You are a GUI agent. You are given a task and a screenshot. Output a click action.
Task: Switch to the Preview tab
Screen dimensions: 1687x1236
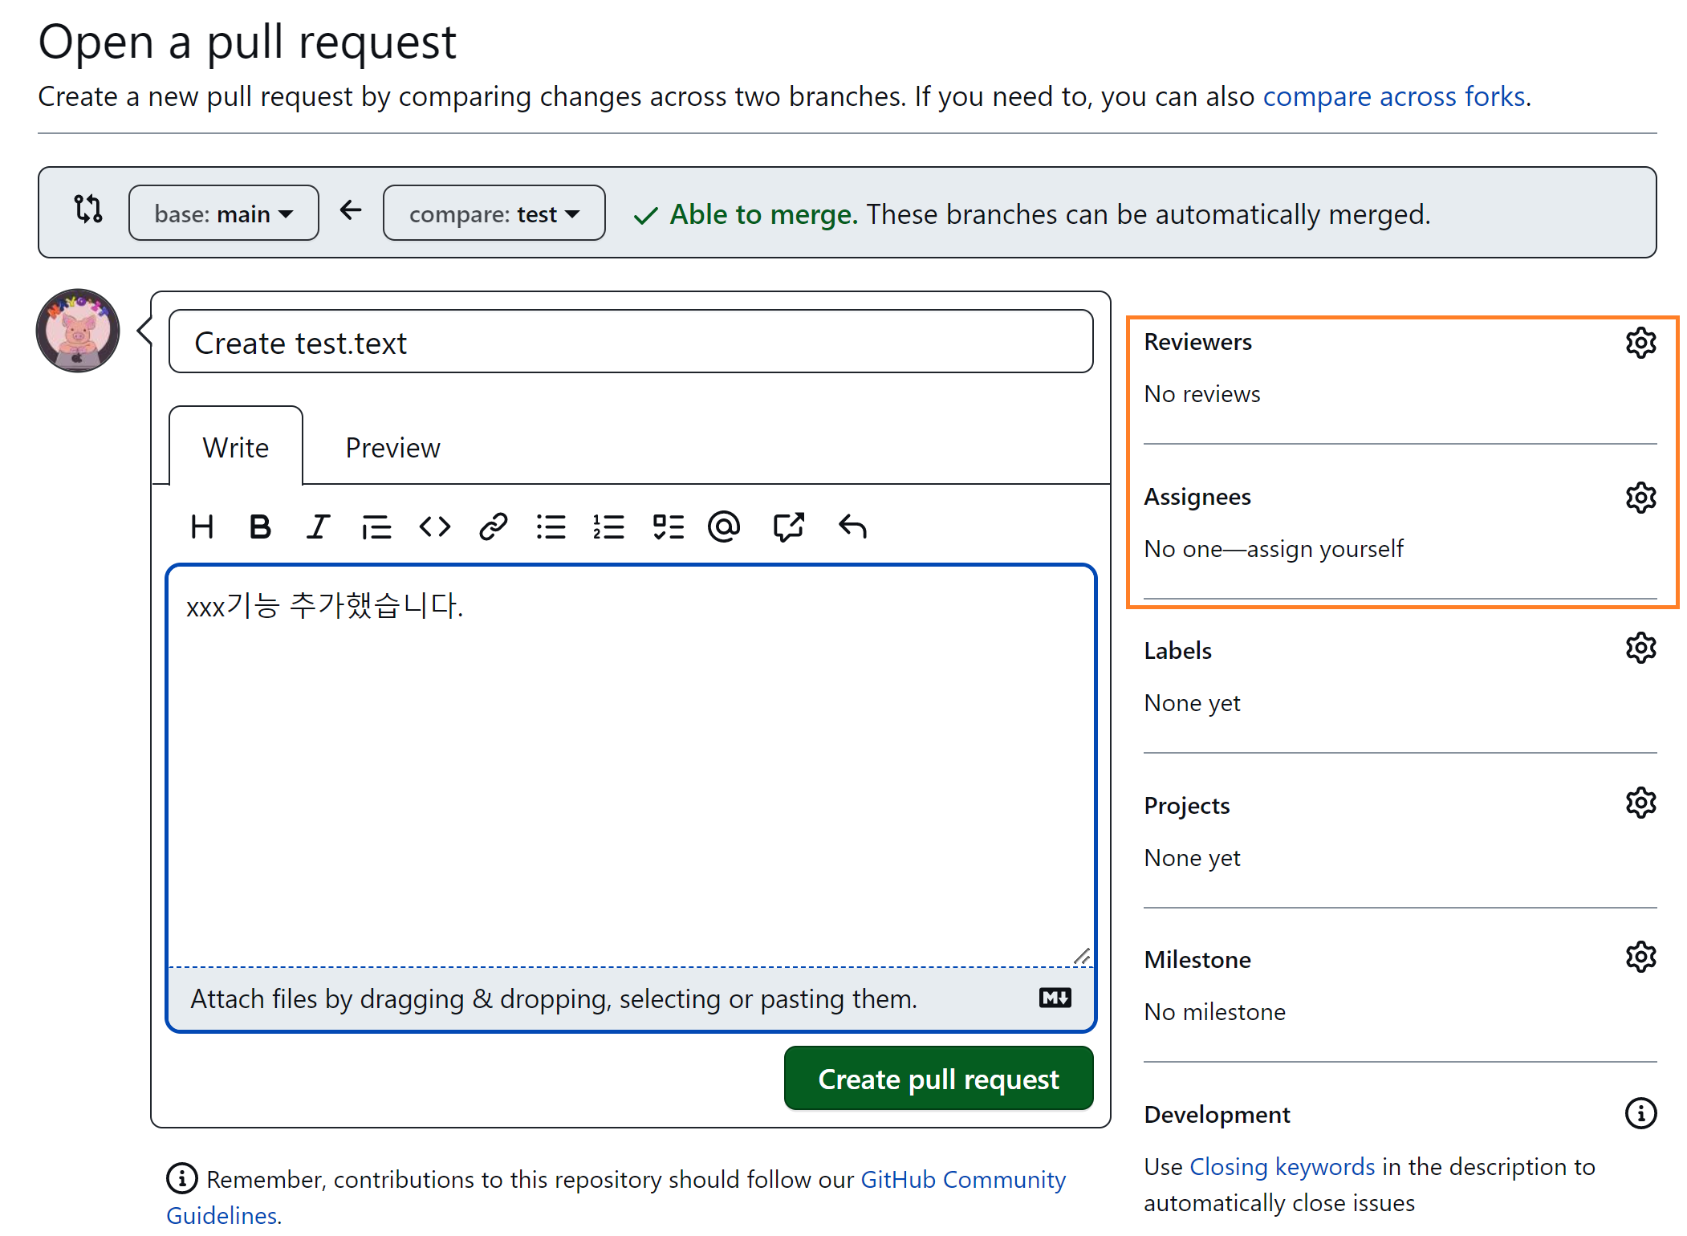tap(392, 448)
